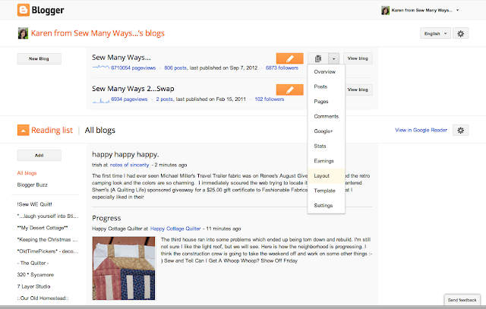Open the 102 followers link
The image size is (486, 309).
click(270, 99)
